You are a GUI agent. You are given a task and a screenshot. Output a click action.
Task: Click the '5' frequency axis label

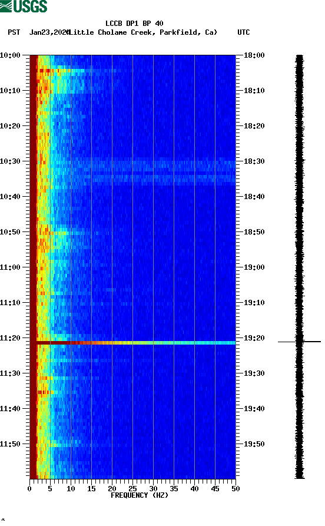pyautogui.click(x=50, y=489)
